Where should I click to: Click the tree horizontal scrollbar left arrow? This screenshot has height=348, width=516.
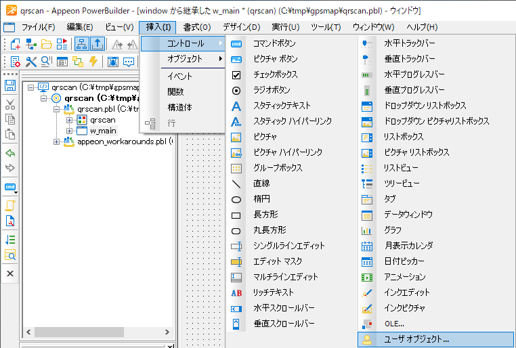(x=28, y=332)
